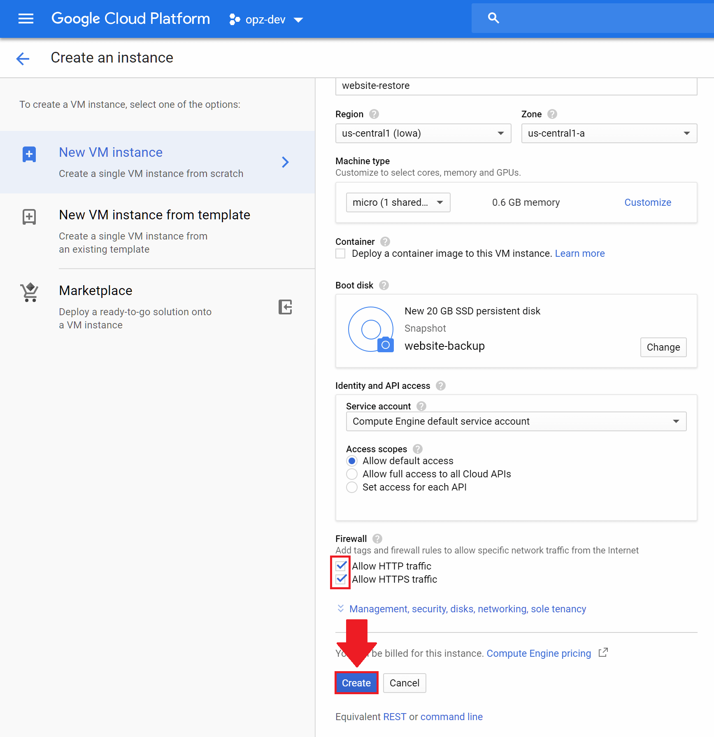This screenshot has width=714, height=737.
Task: Select the New VM instance option
Action: (157, 162)
